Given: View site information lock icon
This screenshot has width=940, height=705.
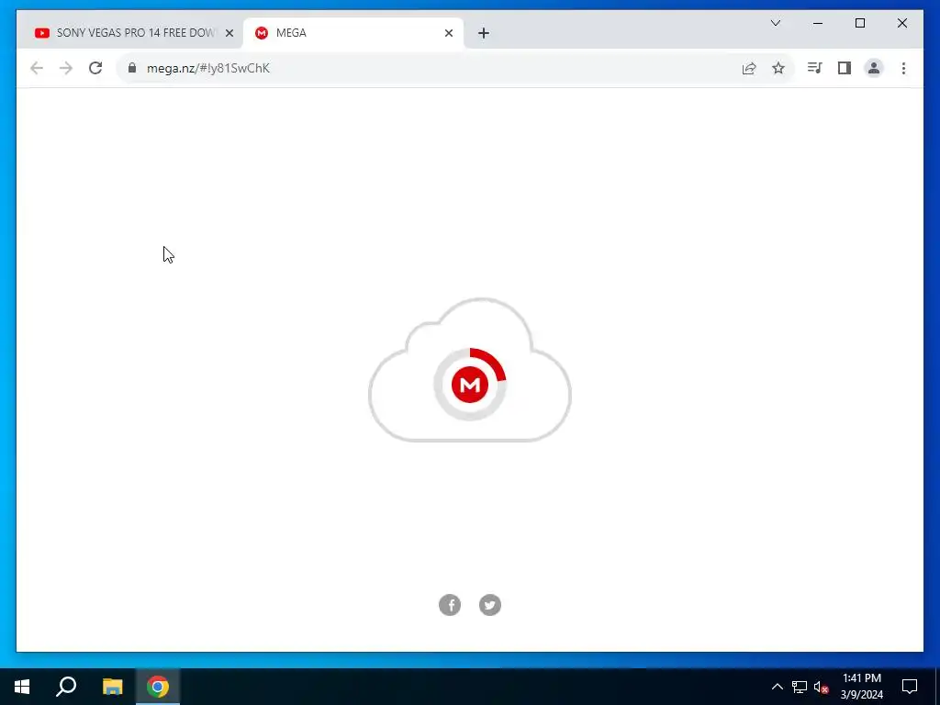Looking at the screenshot, I should click(x=132, y=68).
